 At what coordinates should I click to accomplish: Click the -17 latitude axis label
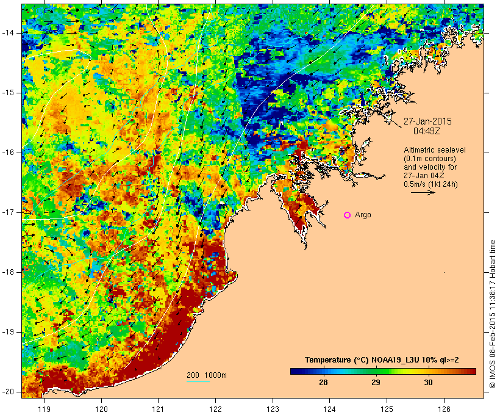coord(8,212)
